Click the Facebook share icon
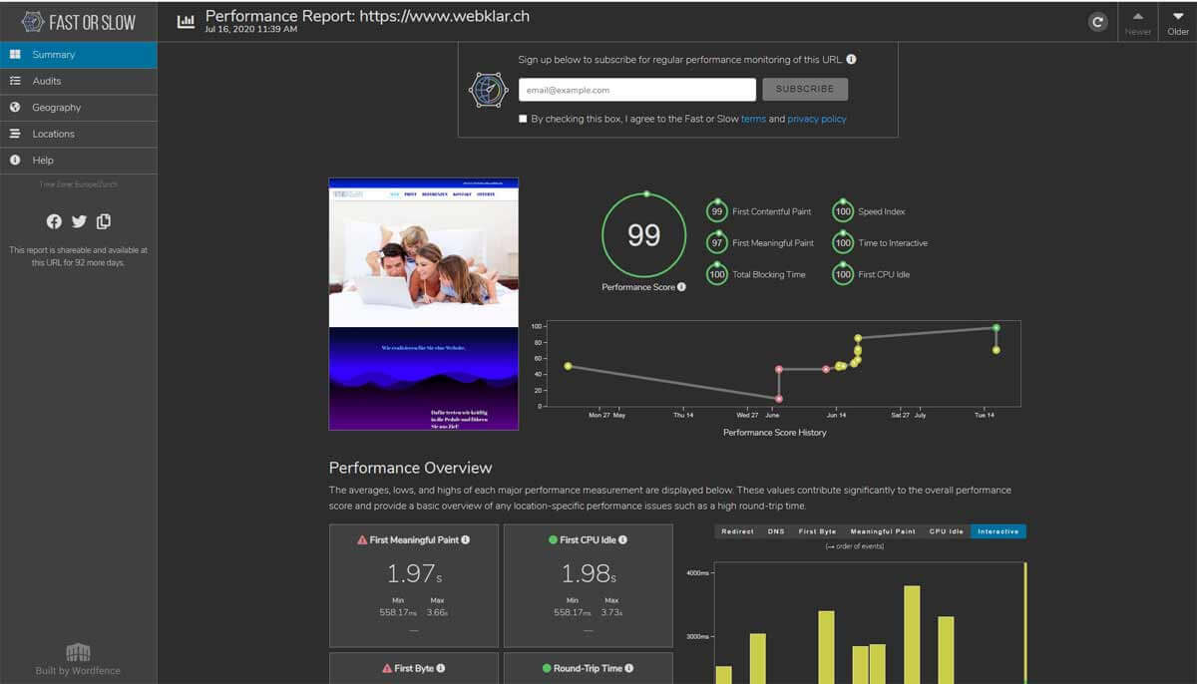Image resolution: width=1197 pixels, height=684 pixels. [54, 221]
